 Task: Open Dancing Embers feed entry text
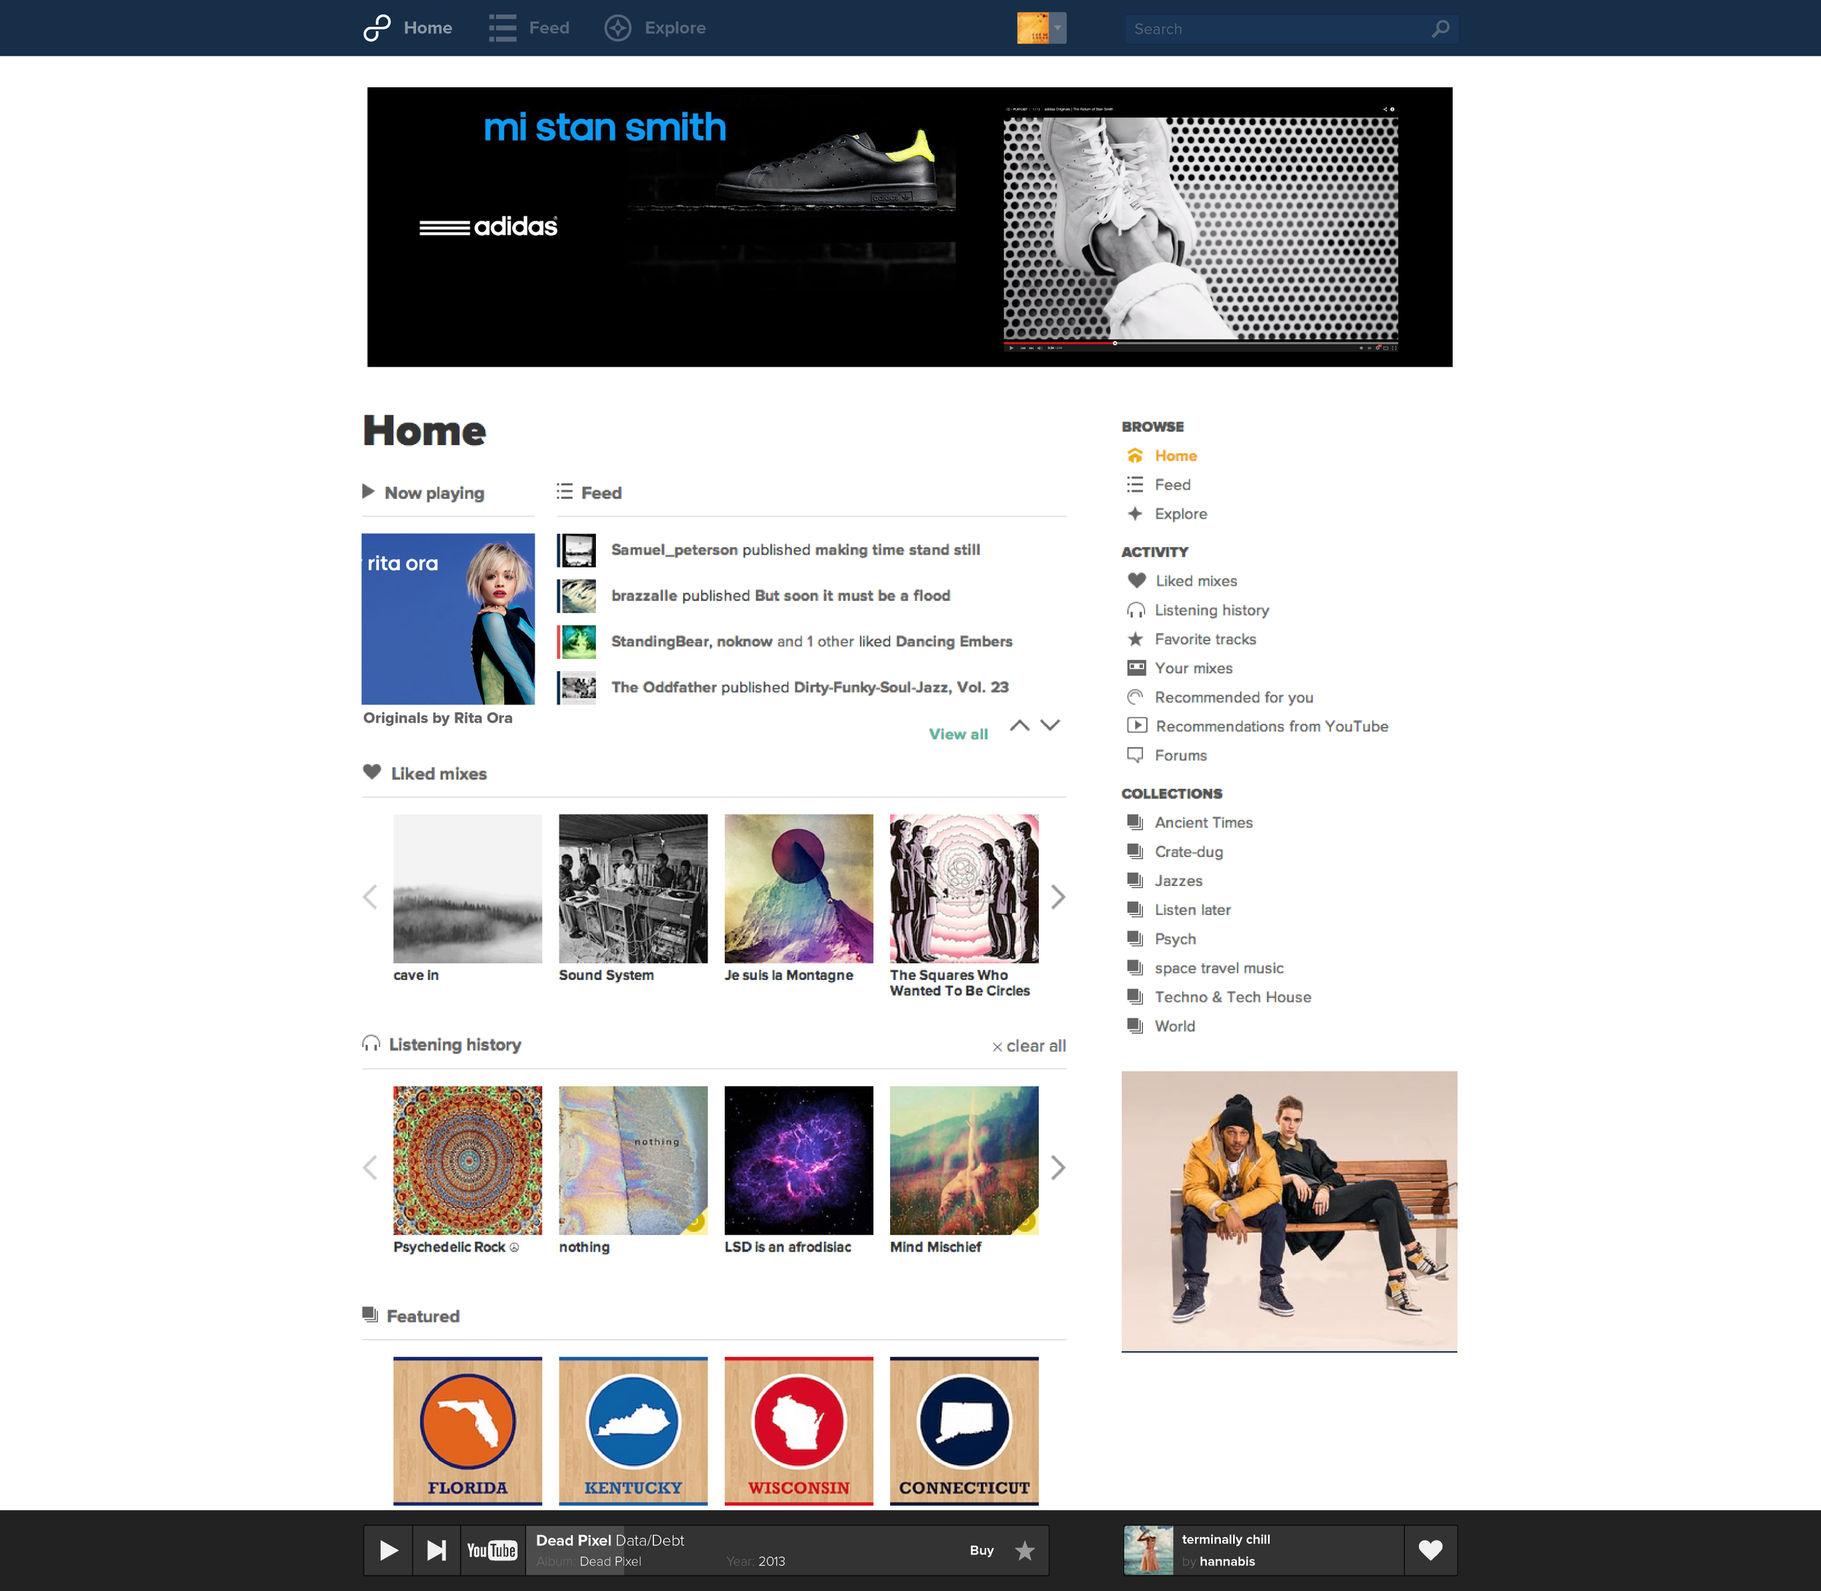[954, 641]
